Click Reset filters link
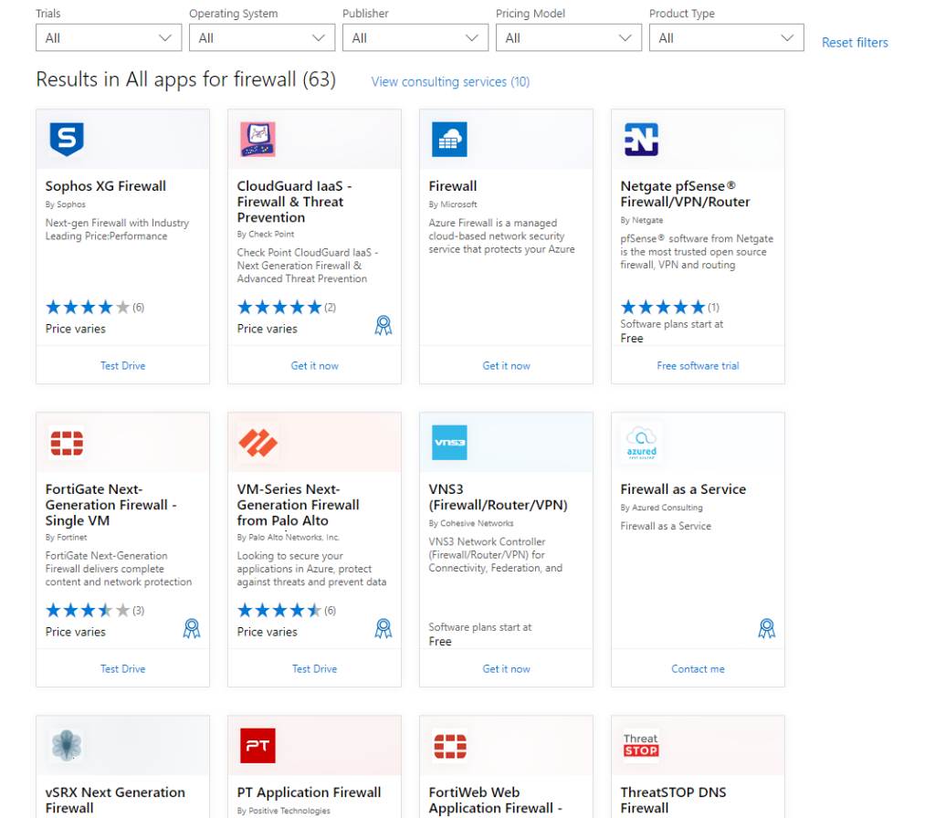This screenshot has width=935, height=818. pyautogui.click(x=855, y=42)
